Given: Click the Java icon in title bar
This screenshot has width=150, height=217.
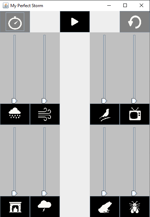Looking at the screenshot, I should [x=6, y=6].
